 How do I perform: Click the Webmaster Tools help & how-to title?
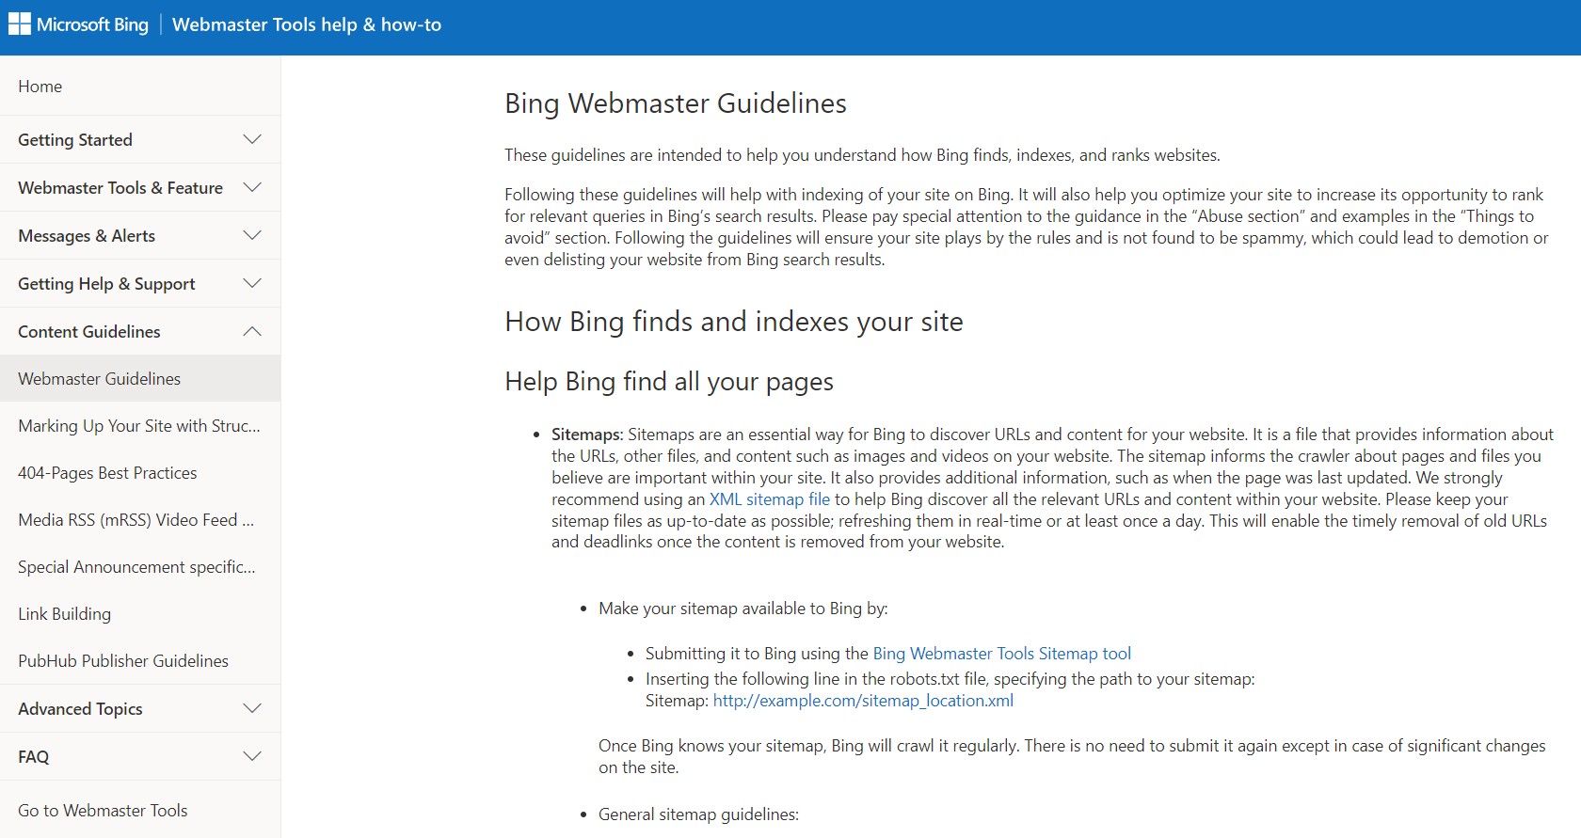click(x=307, y=24)
